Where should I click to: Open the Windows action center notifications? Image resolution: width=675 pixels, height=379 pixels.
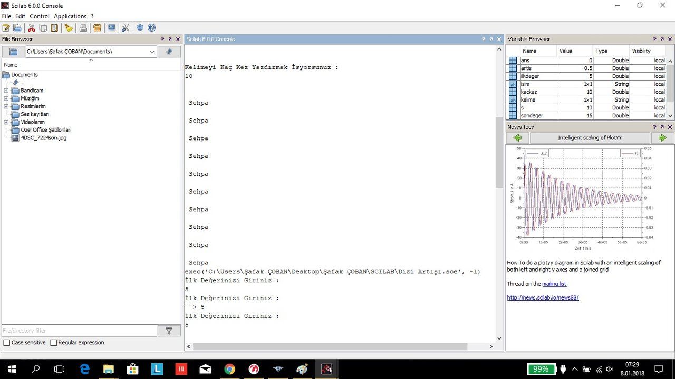click(x=659, y=369)
